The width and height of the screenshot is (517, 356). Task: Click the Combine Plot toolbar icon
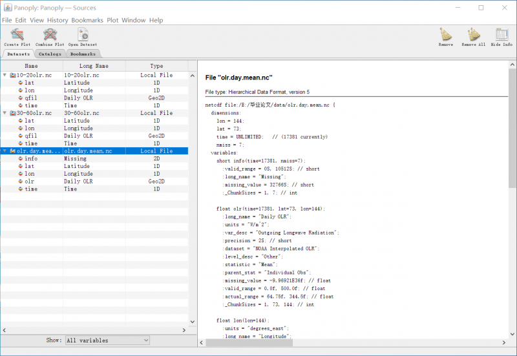pyautogui.click(x=50, y=36)
